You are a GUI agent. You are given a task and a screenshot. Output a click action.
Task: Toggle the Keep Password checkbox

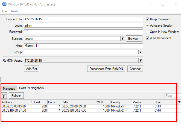(148, 19)
